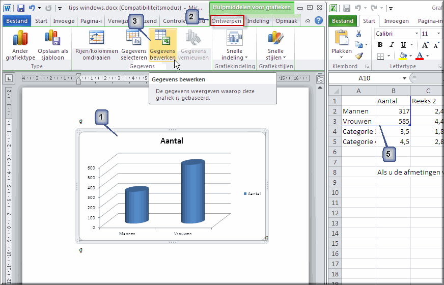The image size is (444, 285).
Task: Click the Redo icon in Word
Action: point(48,8)
